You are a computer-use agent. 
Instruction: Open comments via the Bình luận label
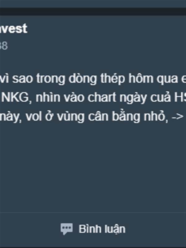(102, 229)
